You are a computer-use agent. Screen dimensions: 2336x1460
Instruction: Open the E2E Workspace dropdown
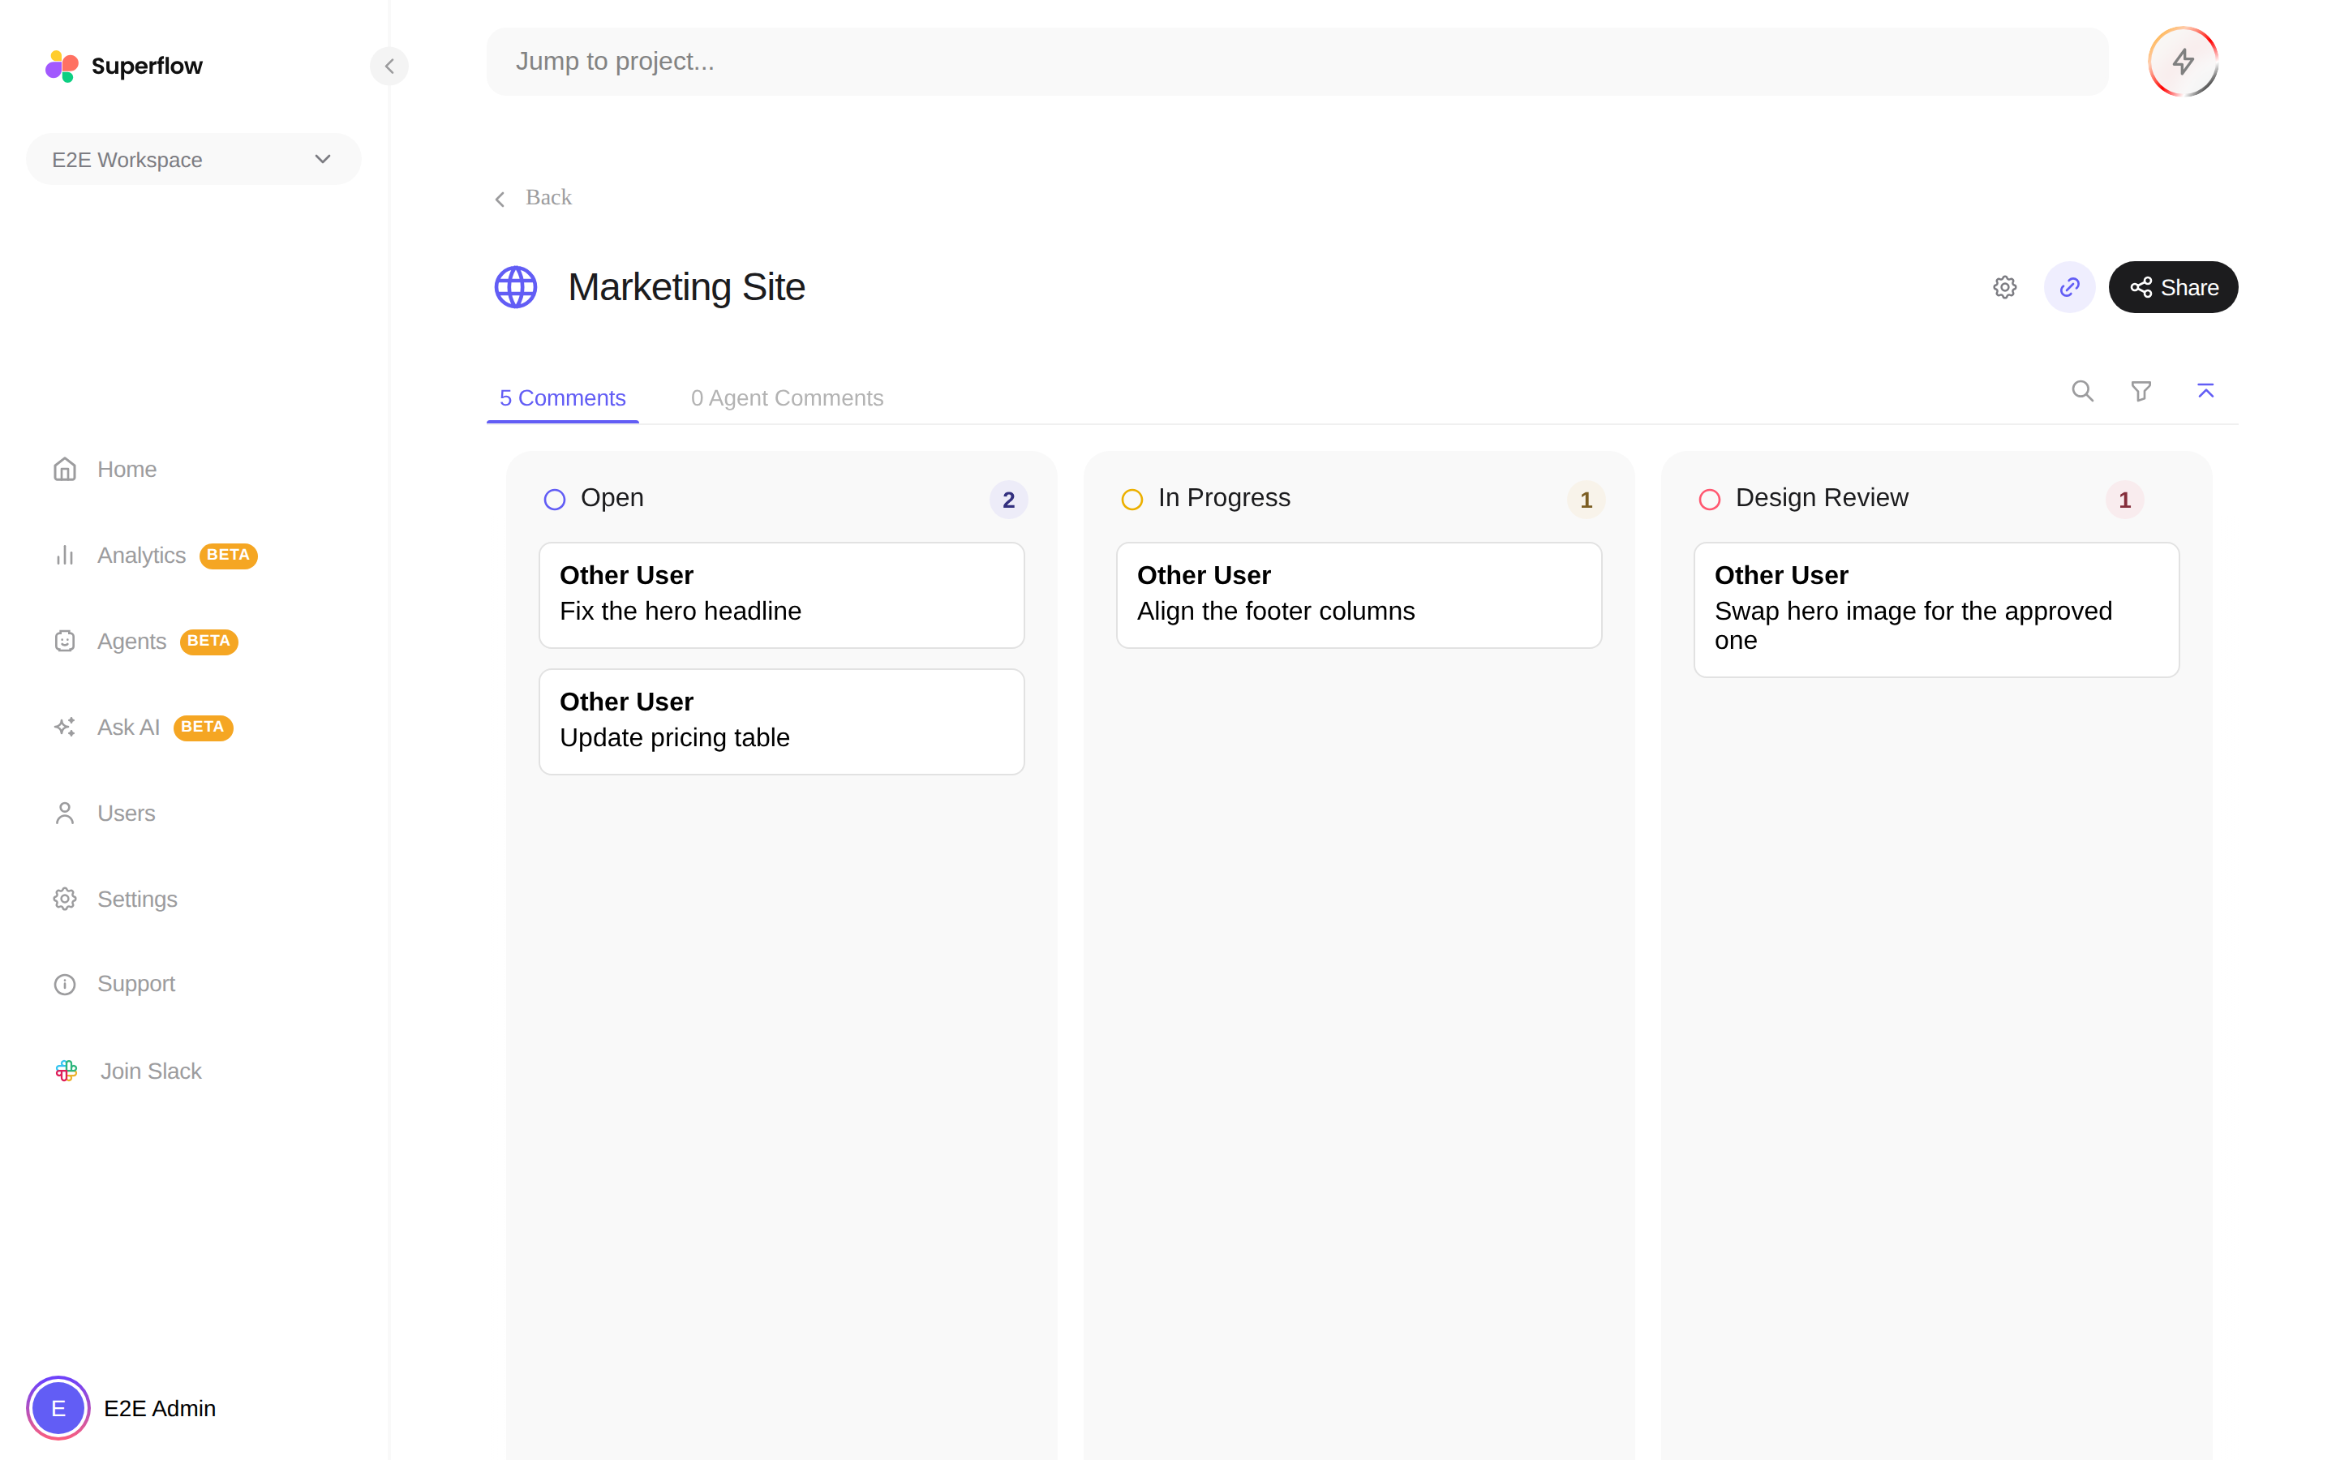tap(193, 159)
